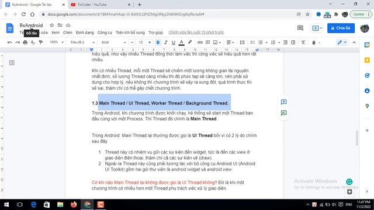Show document outline icon
The width and height of the screenshot is (374, 210).
12,62
